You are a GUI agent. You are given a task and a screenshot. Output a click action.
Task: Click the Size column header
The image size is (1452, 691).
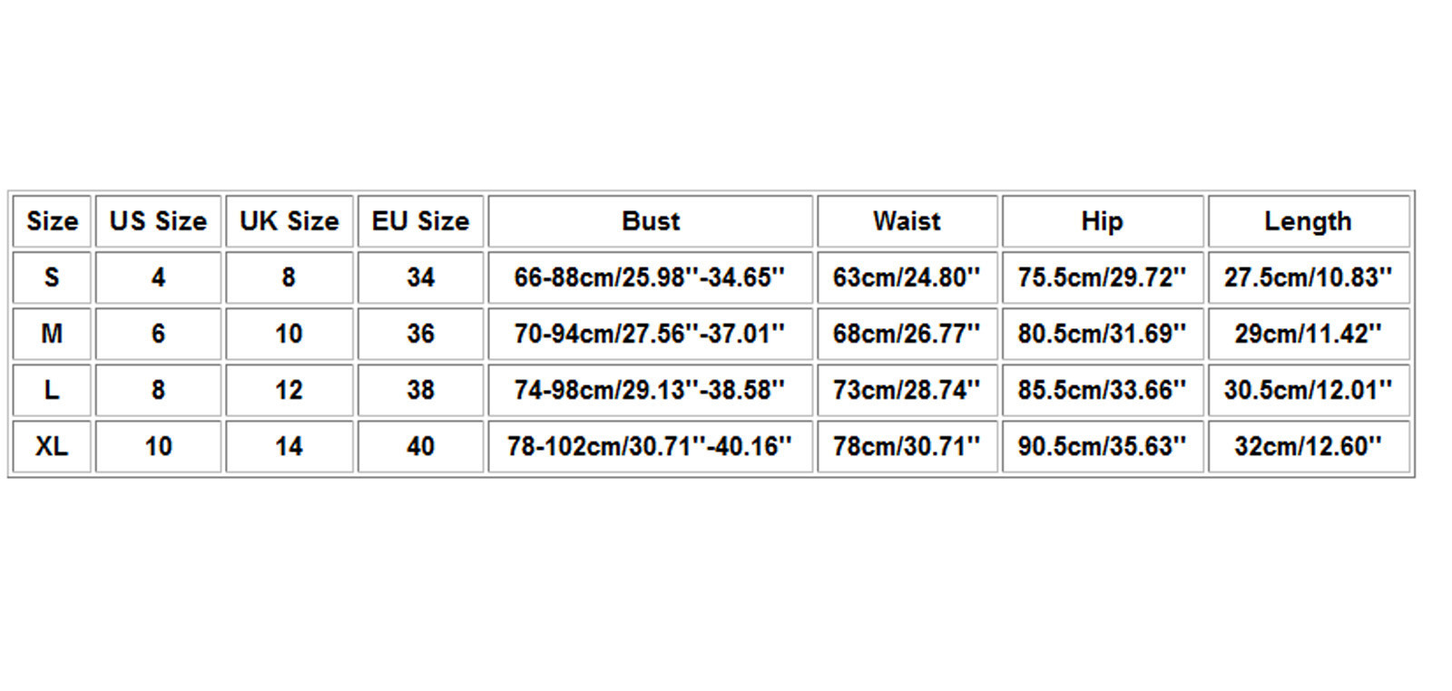coord(52,221)
